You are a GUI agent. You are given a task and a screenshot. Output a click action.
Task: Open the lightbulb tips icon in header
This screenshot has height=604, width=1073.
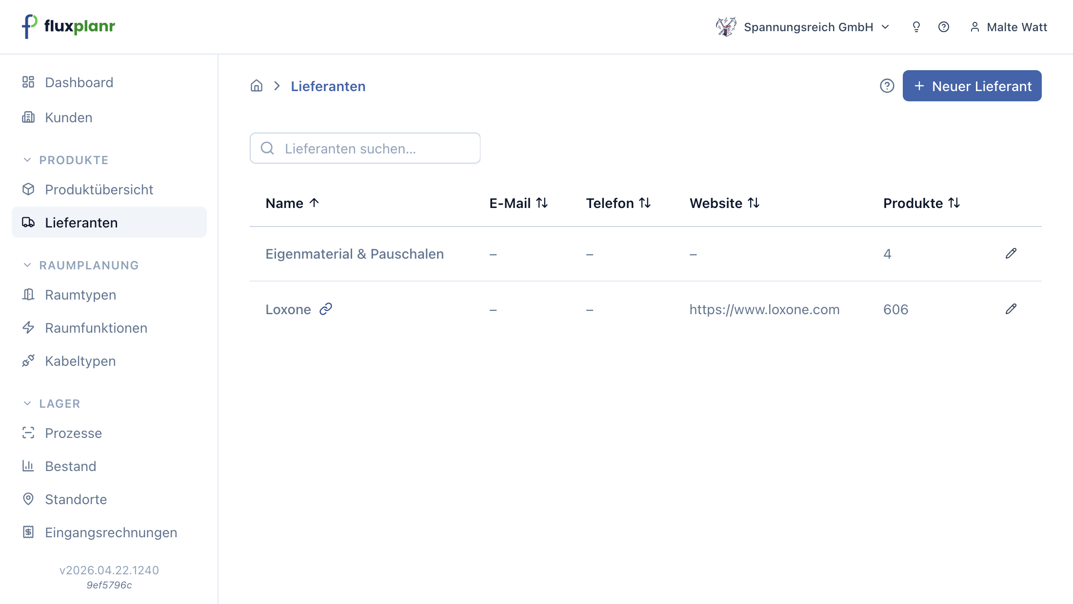point(916,27)
